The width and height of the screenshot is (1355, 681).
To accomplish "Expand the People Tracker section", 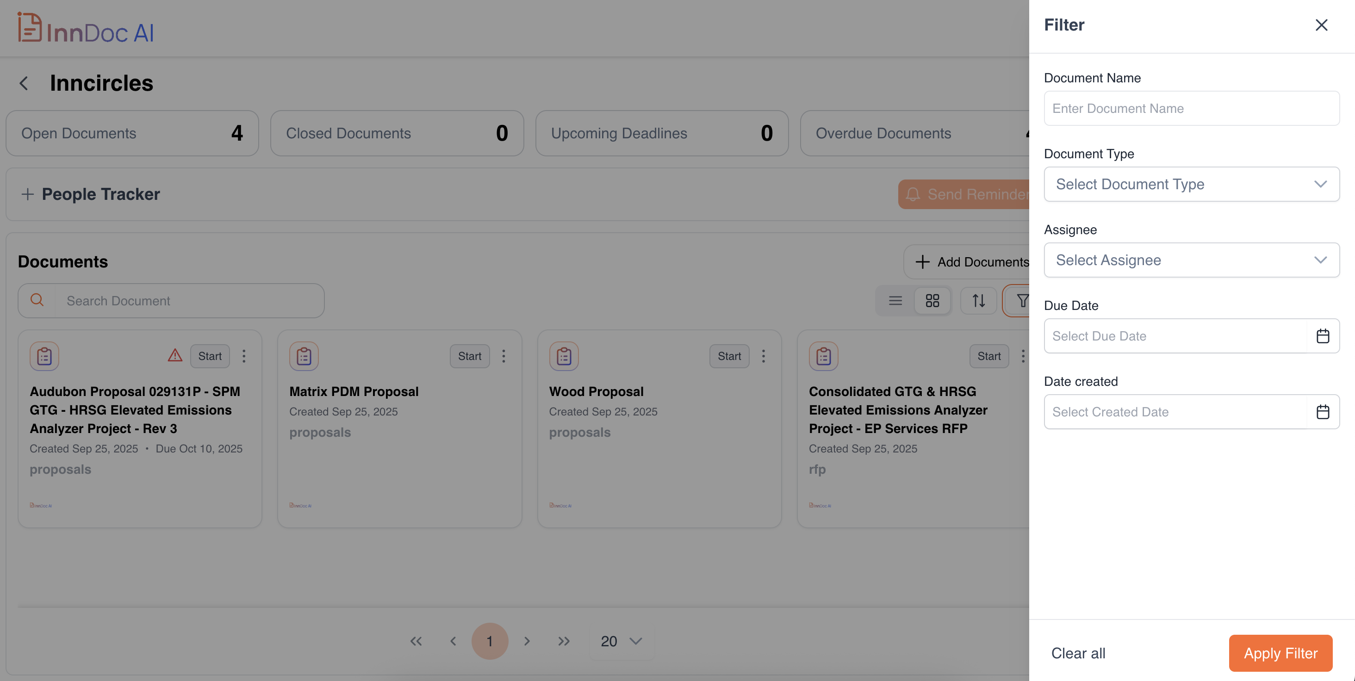I will click(27, 194).
